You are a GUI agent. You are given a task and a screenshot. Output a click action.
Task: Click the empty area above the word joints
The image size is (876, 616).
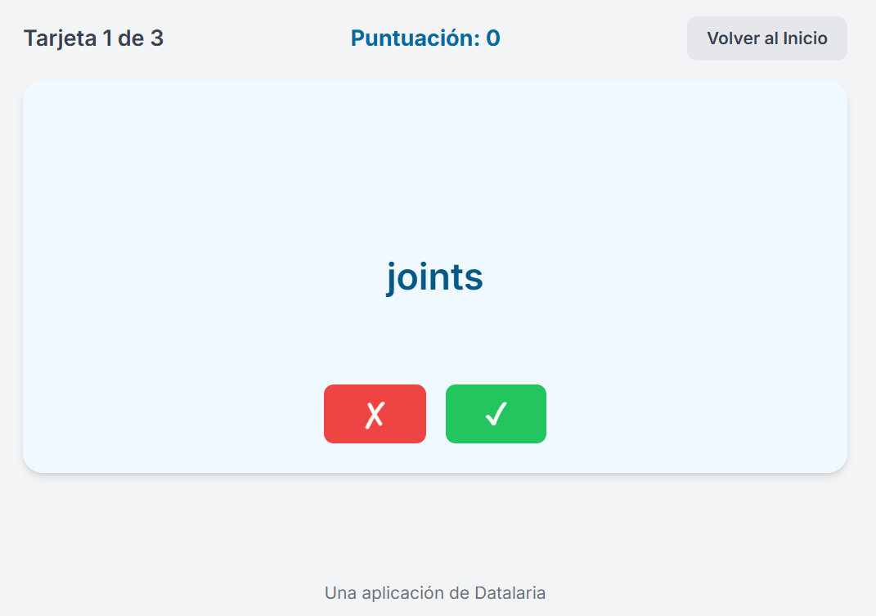pos(434,164)
